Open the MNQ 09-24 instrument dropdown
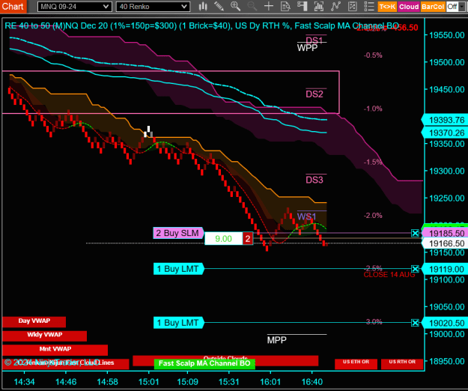Screen dimensions: 468x391 [75, 7]
